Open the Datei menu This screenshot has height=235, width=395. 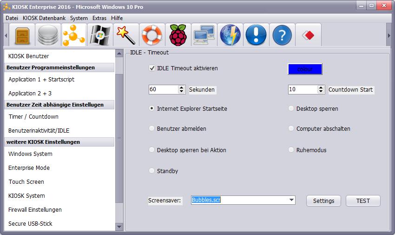pos(12,18)
